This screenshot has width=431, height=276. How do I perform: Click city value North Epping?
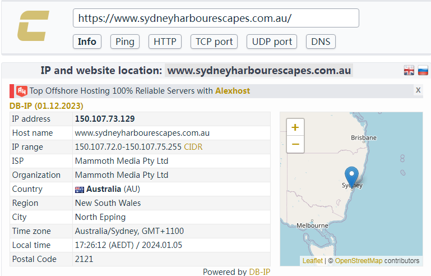pos(100,217)
